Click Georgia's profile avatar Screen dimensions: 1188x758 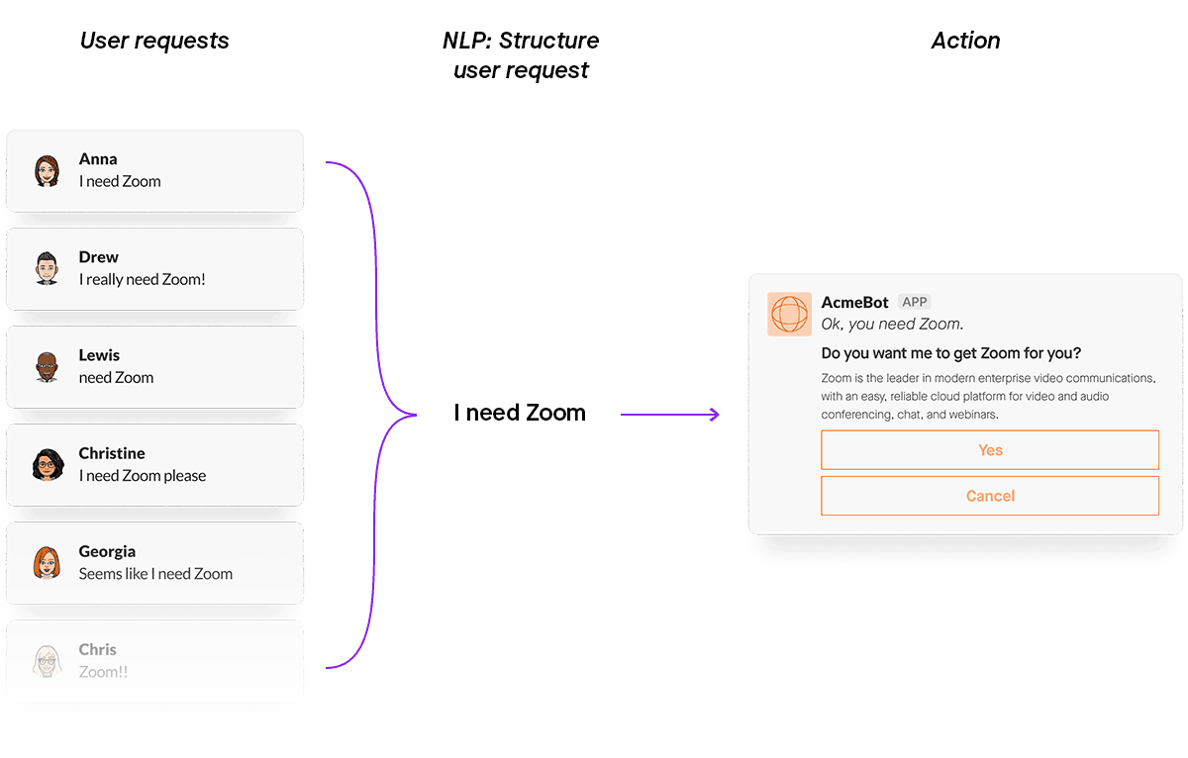point(47,561)
